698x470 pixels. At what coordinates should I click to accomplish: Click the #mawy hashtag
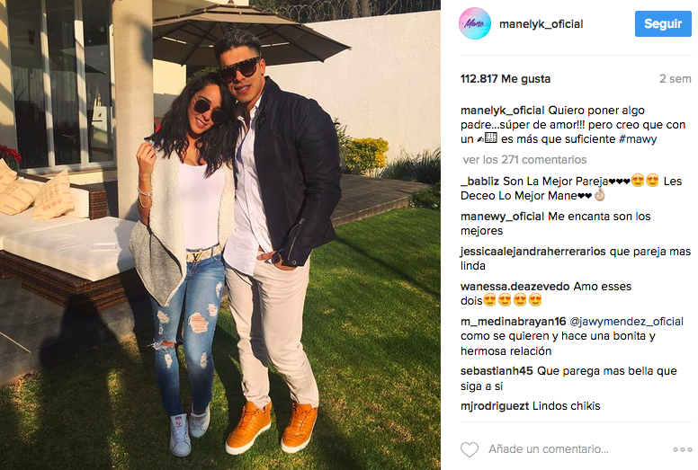pos(638,139)
